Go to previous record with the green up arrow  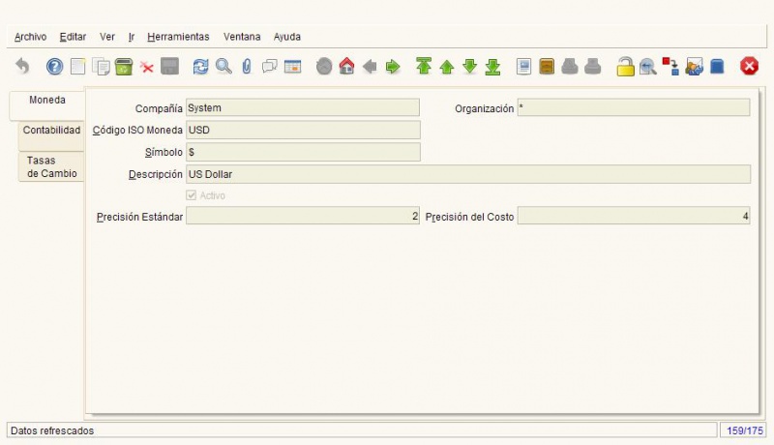tap(447, 67)
